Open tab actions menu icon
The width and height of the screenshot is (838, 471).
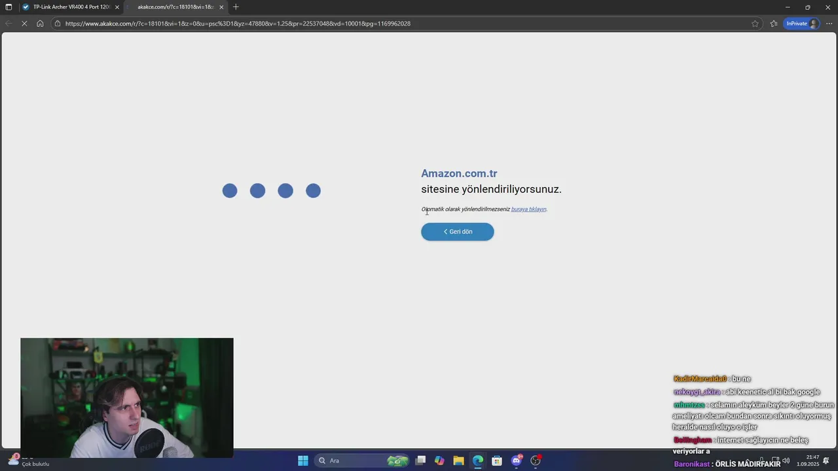[x=9, y=7]
